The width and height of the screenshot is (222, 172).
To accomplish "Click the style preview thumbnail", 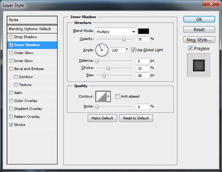I will 199,65.
